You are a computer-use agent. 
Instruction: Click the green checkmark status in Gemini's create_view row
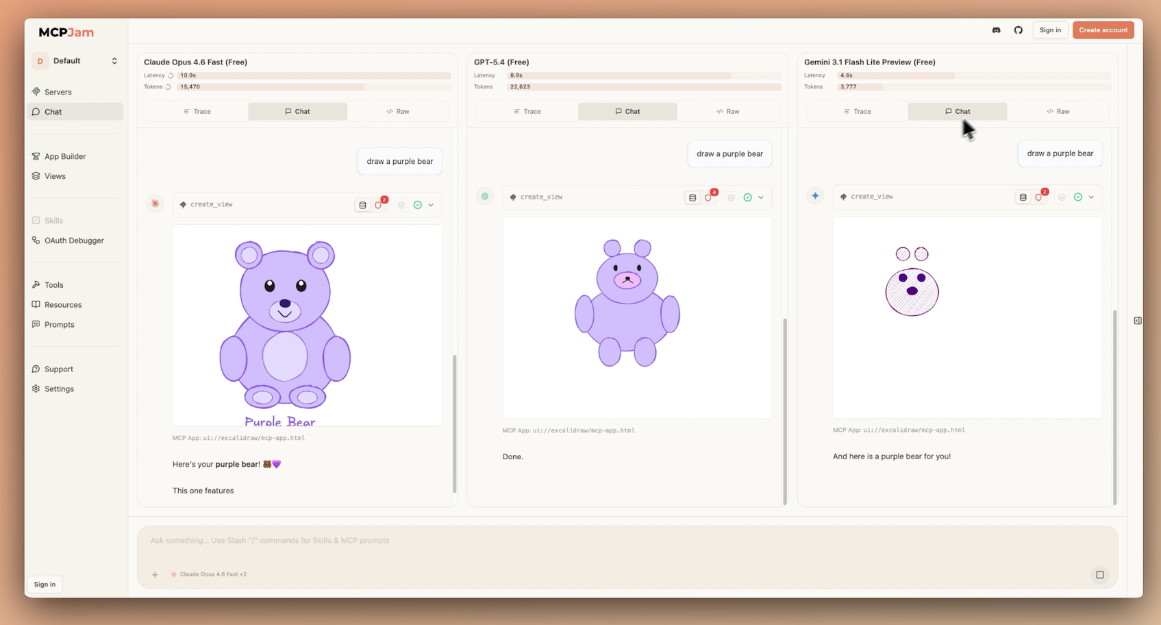1077,197
